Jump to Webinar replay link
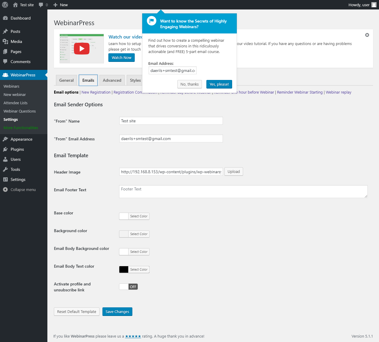The image size is (379, 342). pyautogui.click(x=338, y=92)
